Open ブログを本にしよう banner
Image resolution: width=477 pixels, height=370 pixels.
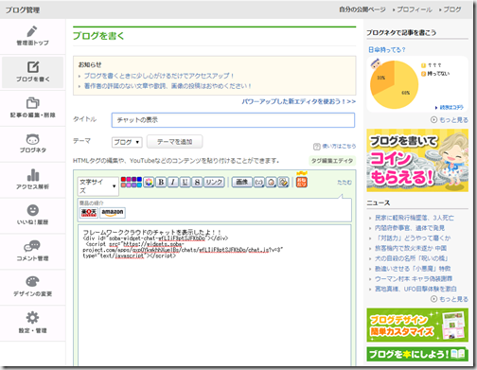[417, 354]
